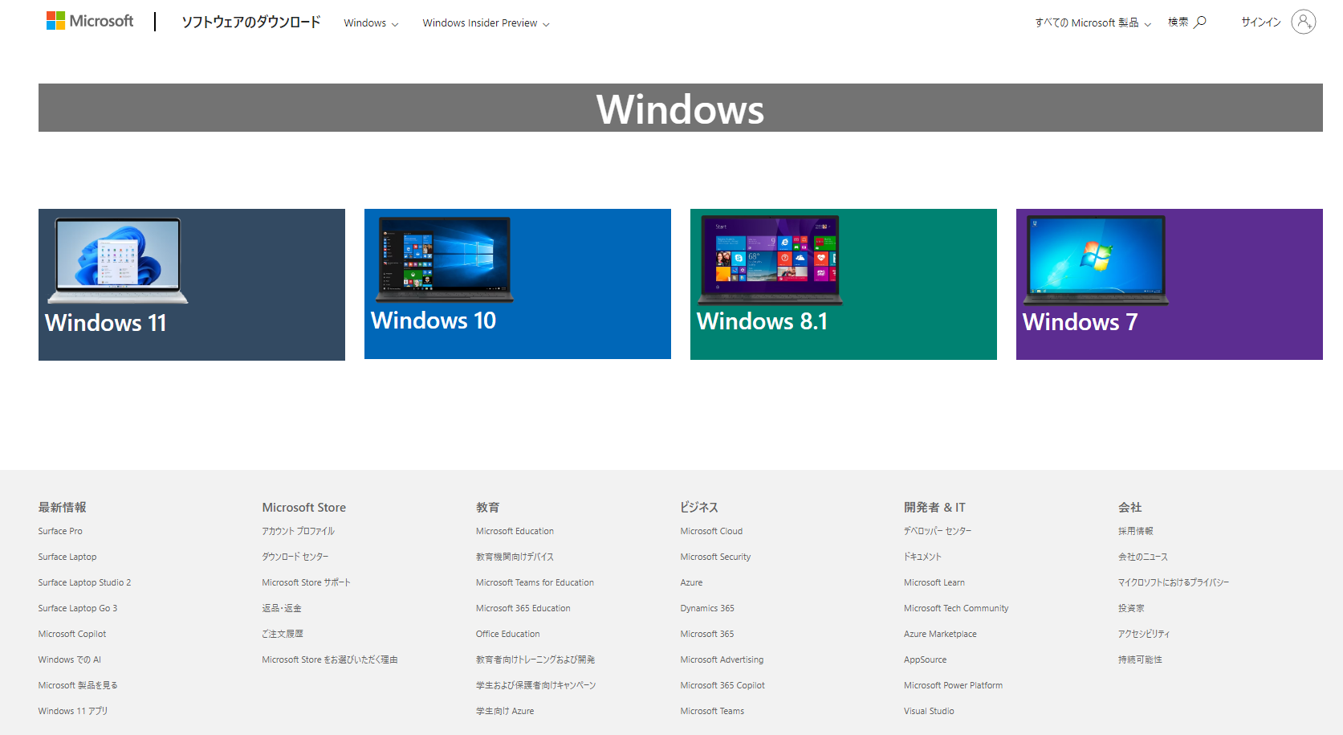This screenshot has height=735, width=1343.
Task: Click アクセシビリティ under 会社
Action: (1143, 634)
